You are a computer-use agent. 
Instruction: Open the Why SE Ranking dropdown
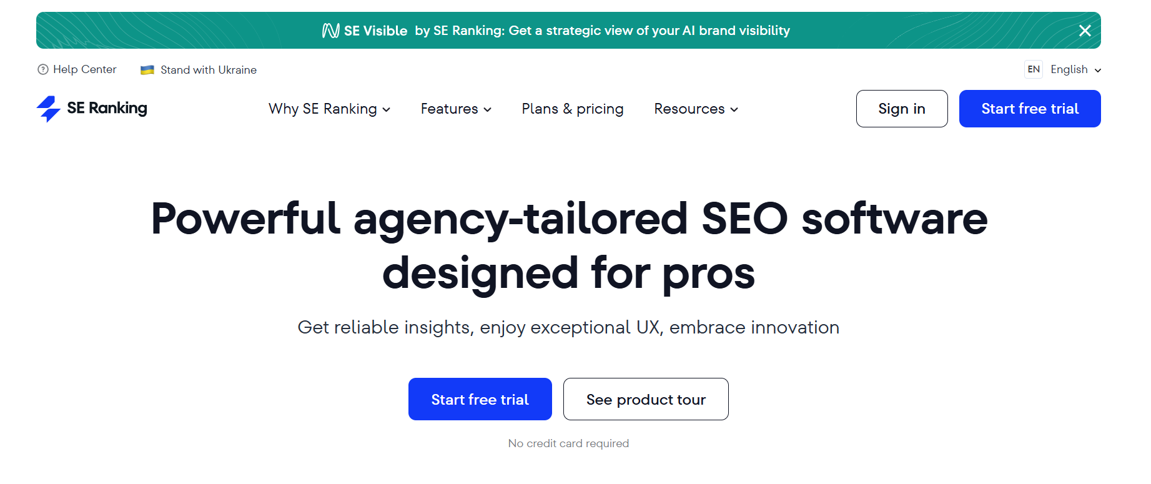(x=329, y=109)
